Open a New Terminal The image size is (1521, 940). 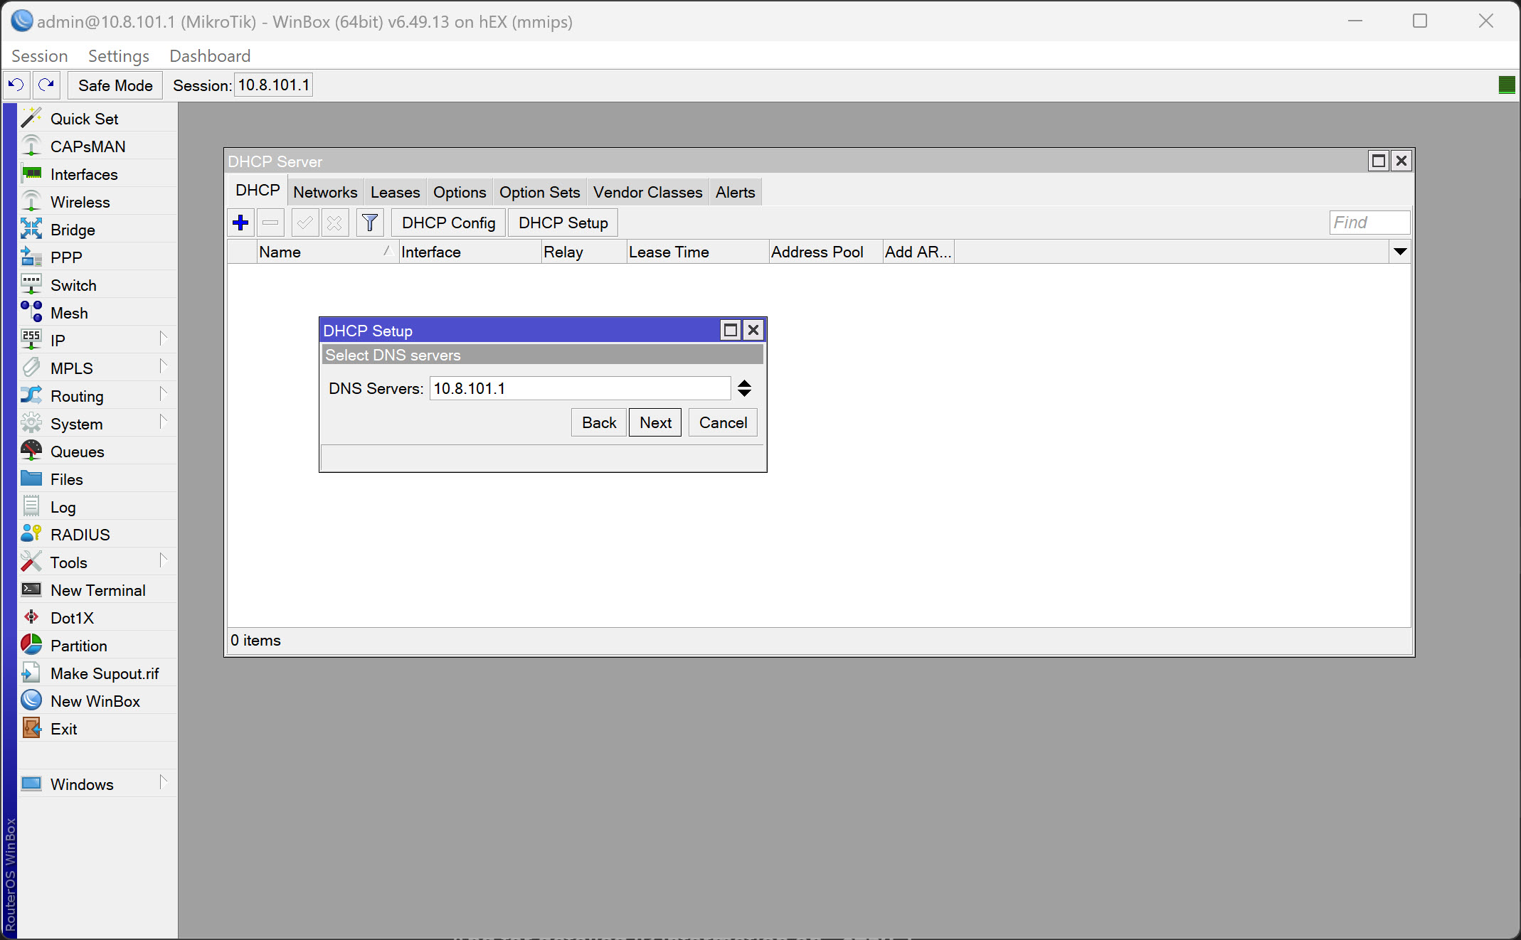point(97,589)
